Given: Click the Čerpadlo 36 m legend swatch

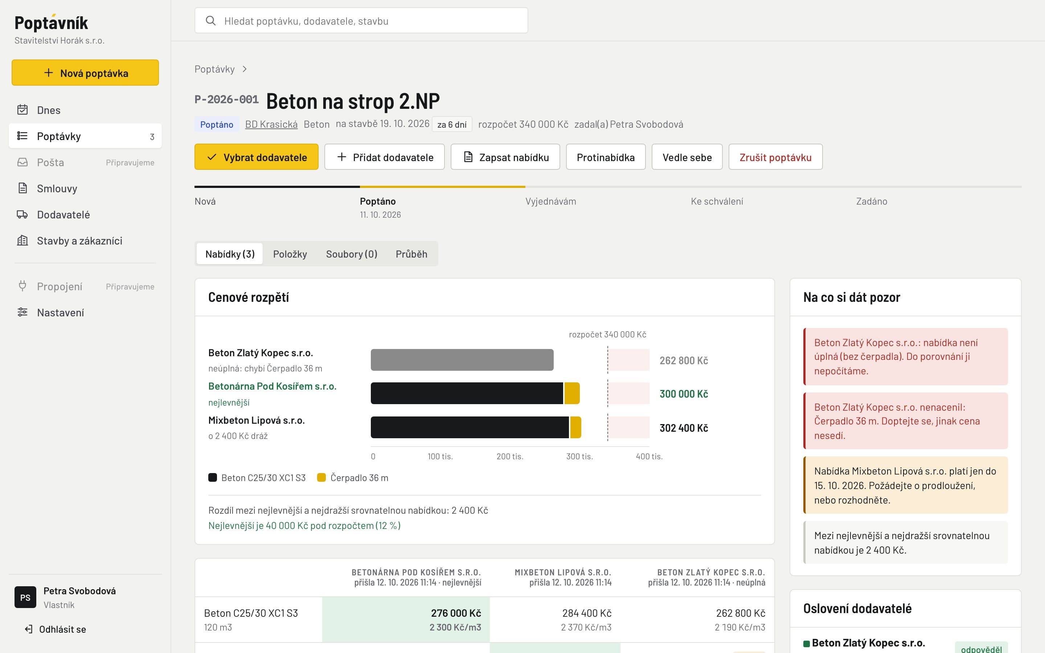Looking at the screenshot, I should [321, 477].
